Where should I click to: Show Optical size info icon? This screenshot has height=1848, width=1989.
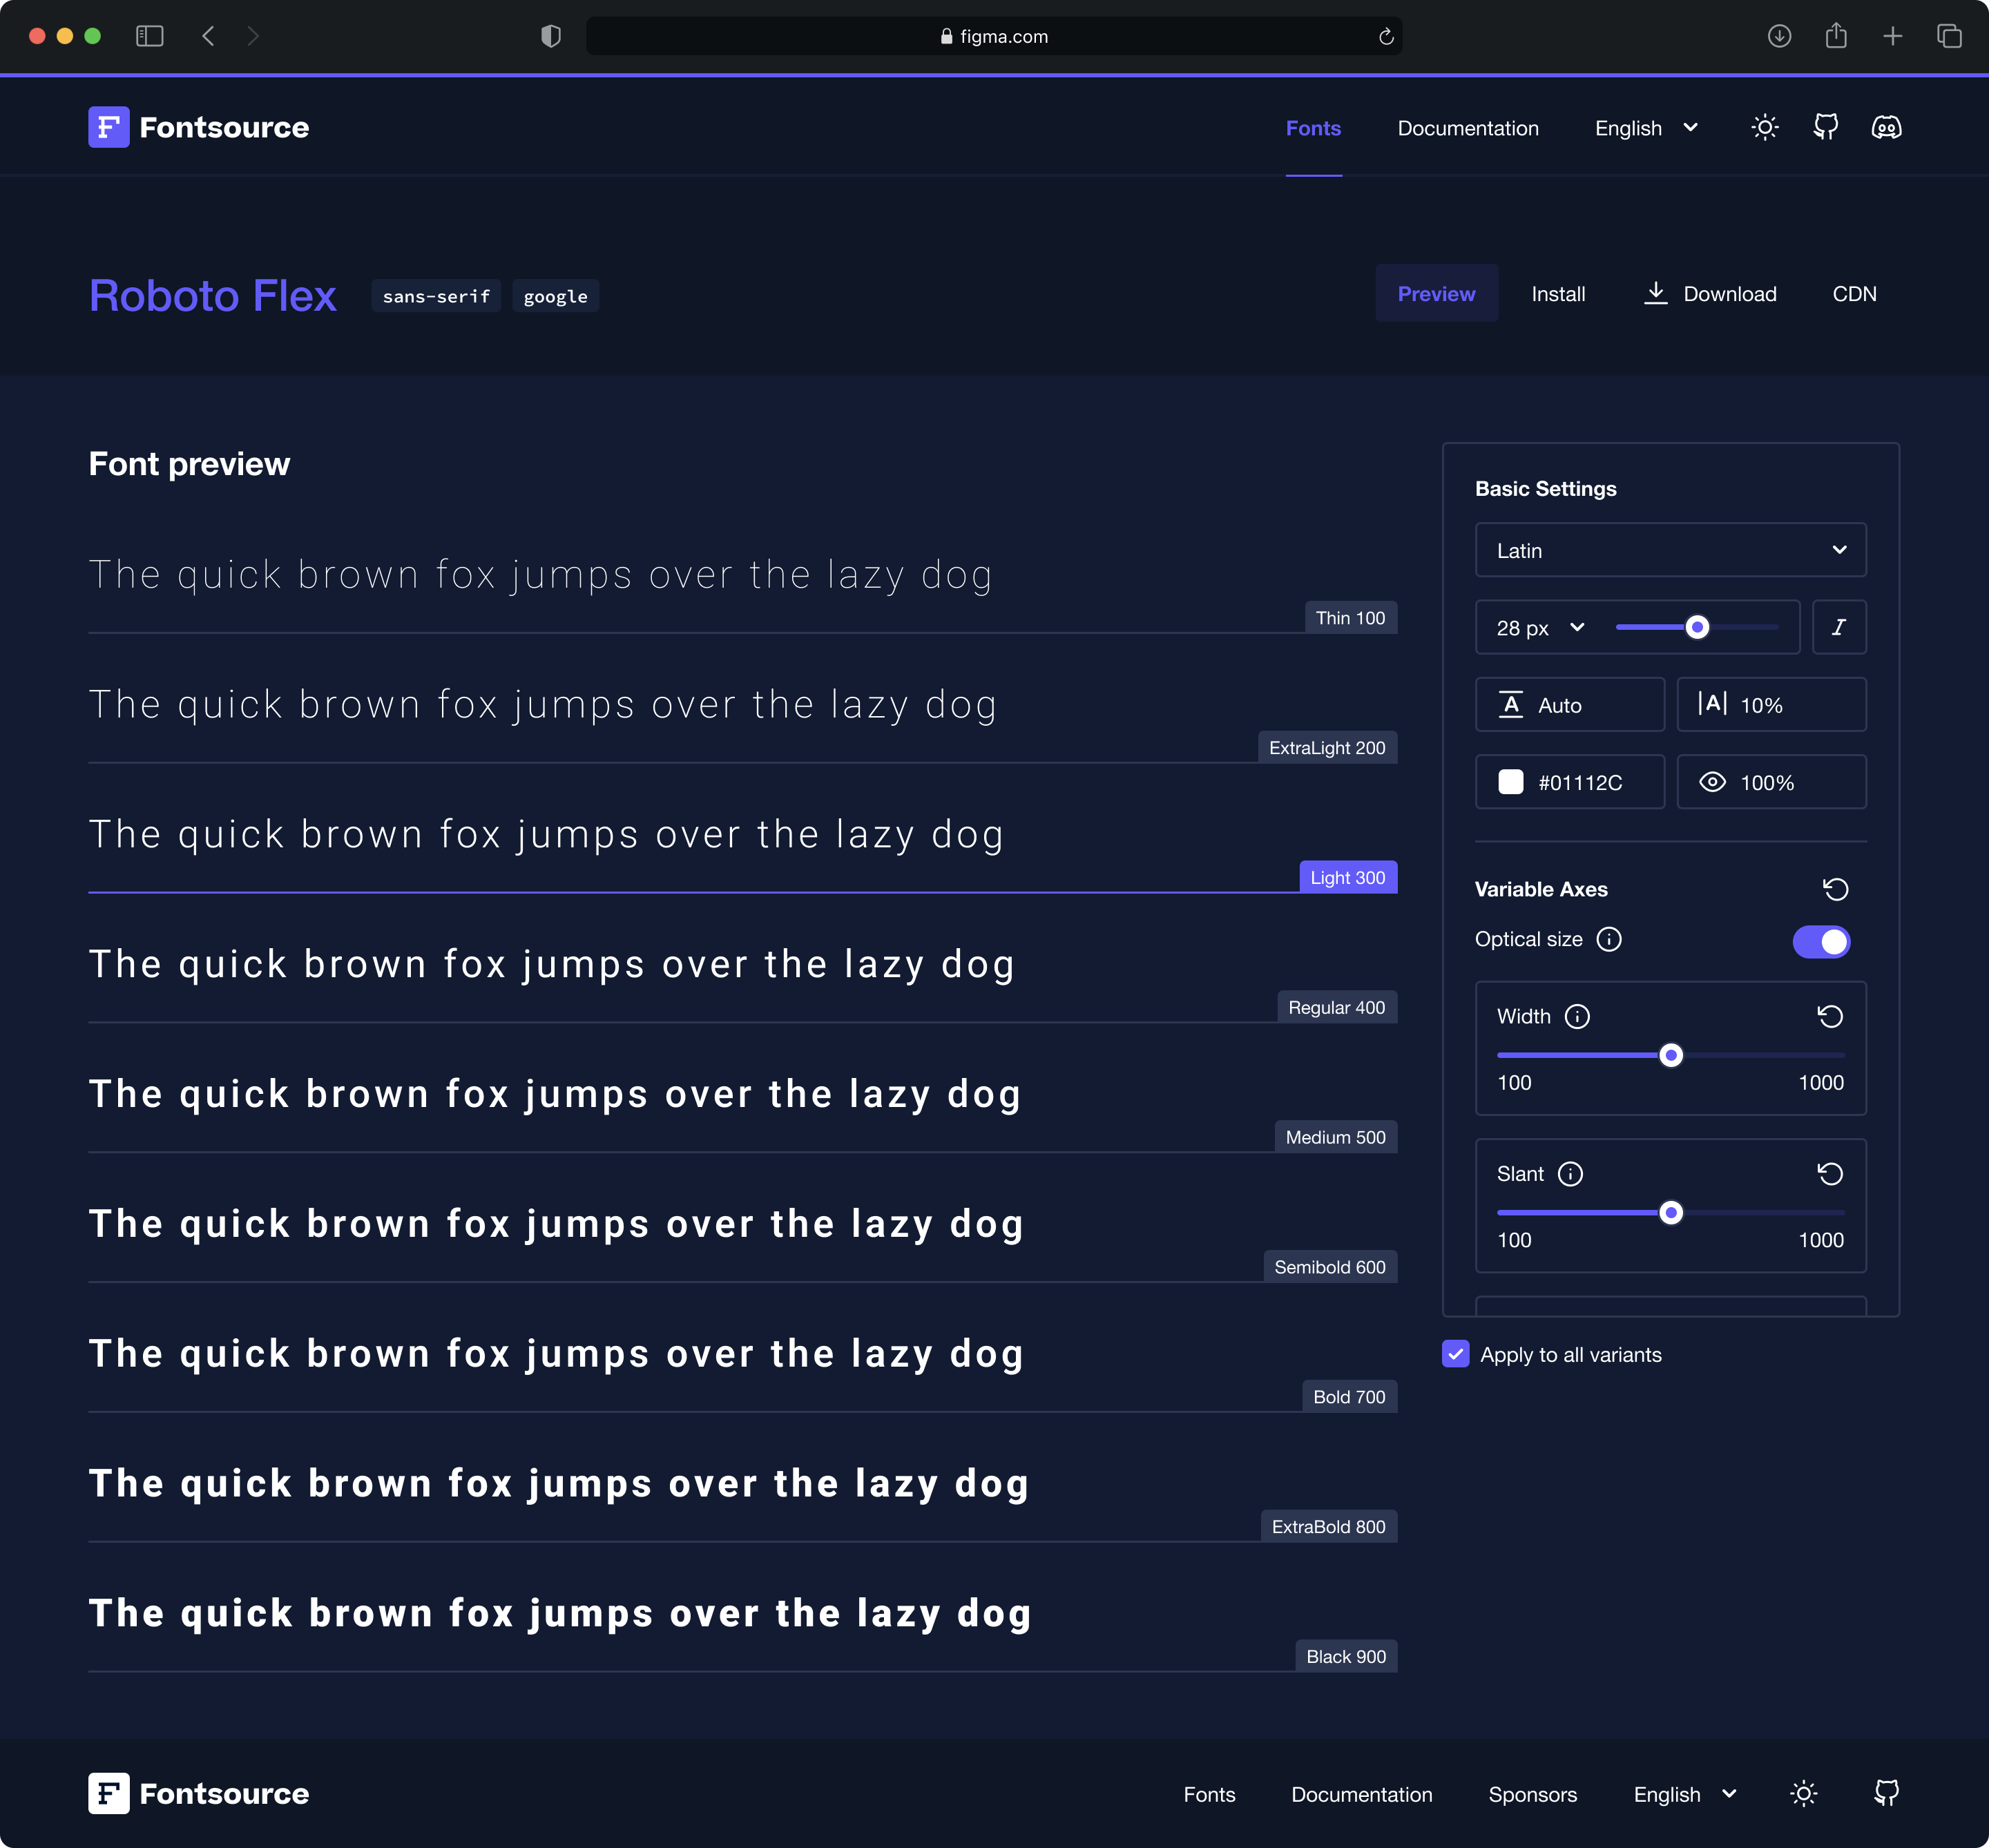tap(1609, 939)
